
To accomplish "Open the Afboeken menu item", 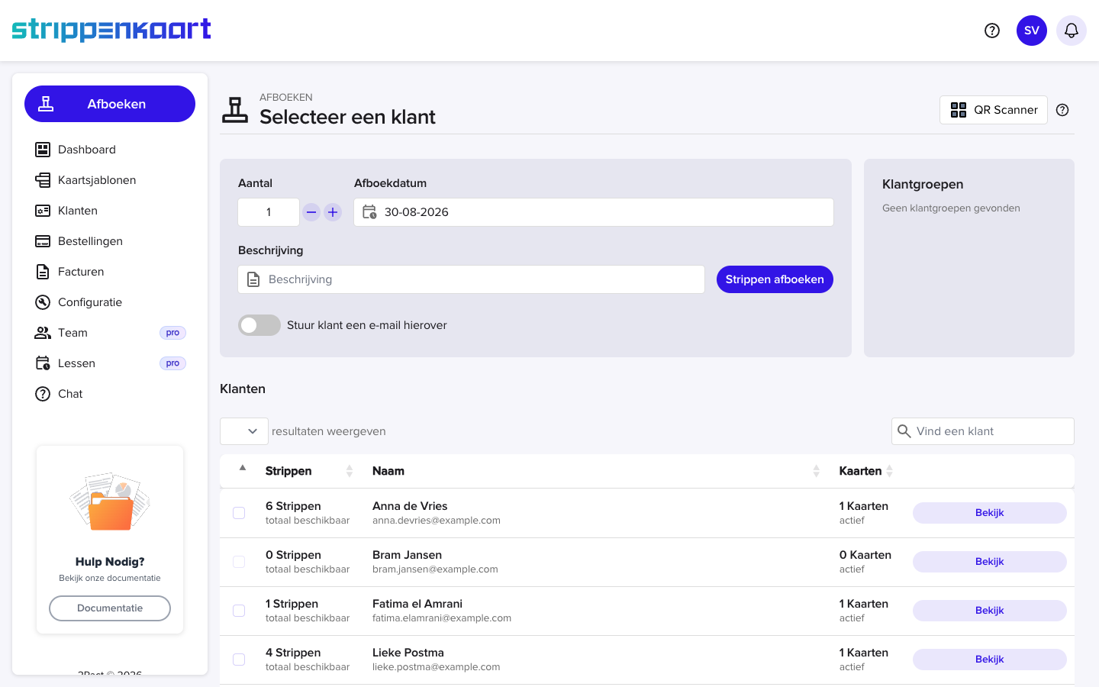I will (110, 104).
